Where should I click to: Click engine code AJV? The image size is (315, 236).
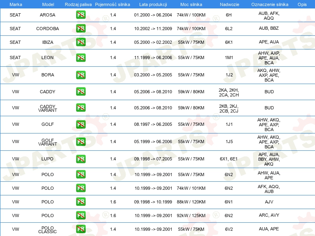(x=269, y=202)
